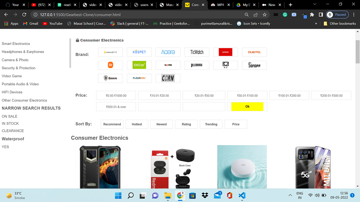Click the first empty custom price field

159,107
